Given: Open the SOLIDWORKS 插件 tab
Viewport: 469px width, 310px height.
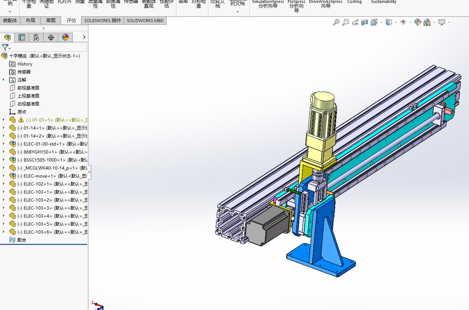Looking at the screenshot, I should pos(103,20).
